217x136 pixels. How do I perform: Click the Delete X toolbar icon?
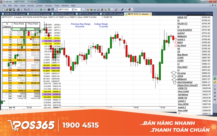point(32,10)
